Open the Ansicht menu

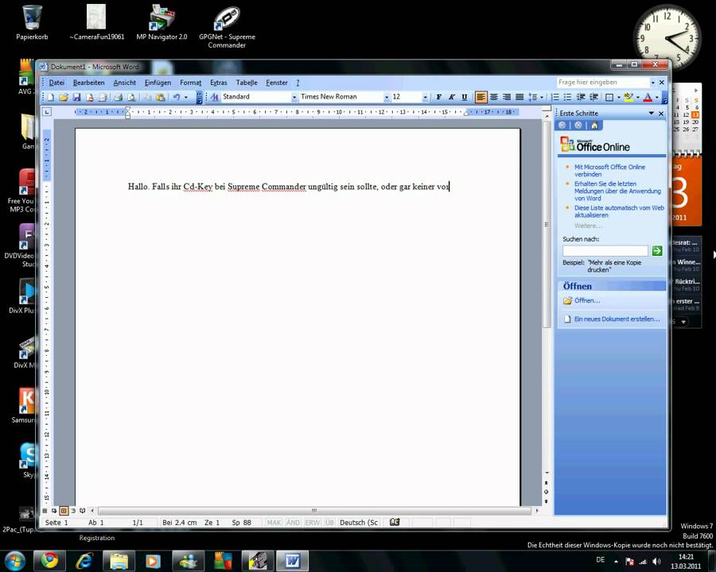click(125, 83)
